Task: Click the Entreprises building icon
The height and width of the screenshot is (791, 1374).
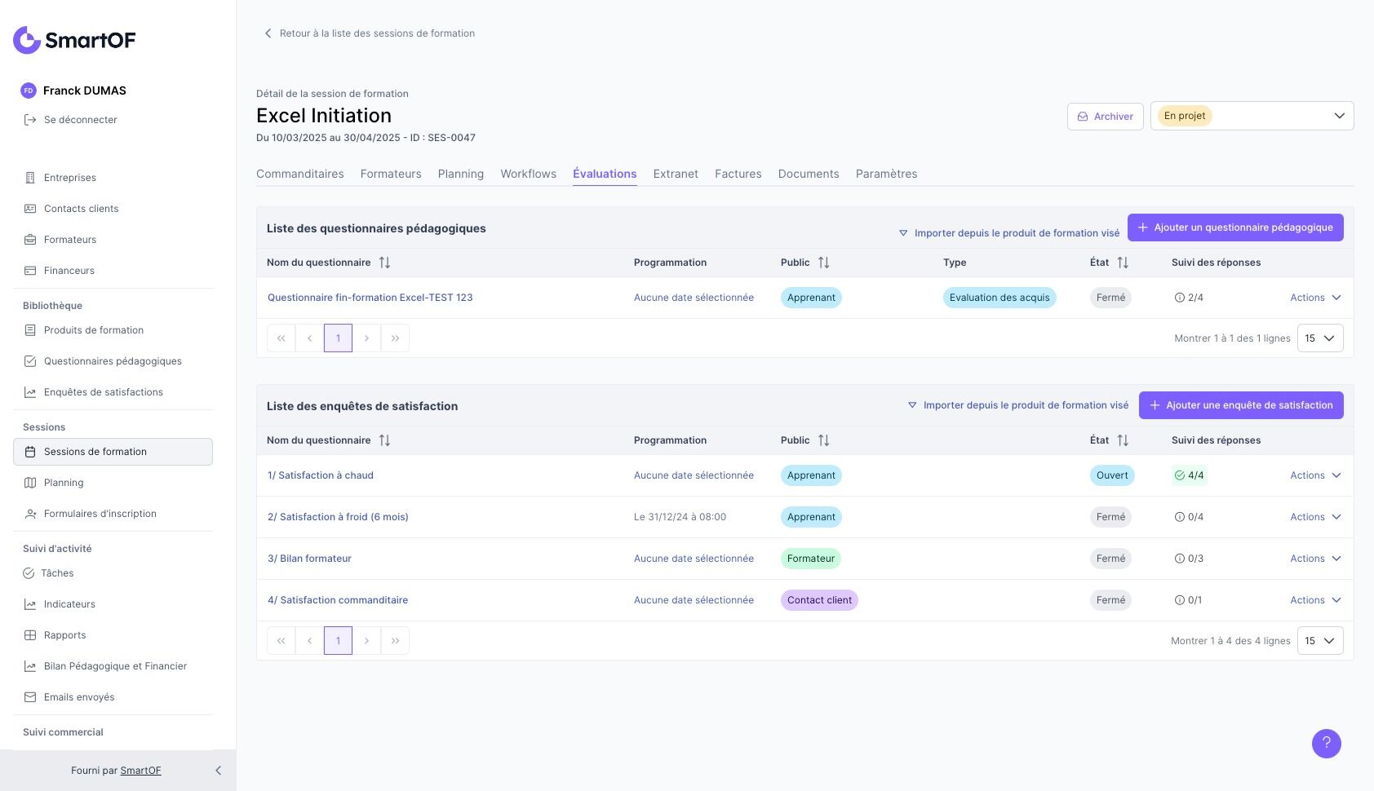Action: click(x=30, y=178)
